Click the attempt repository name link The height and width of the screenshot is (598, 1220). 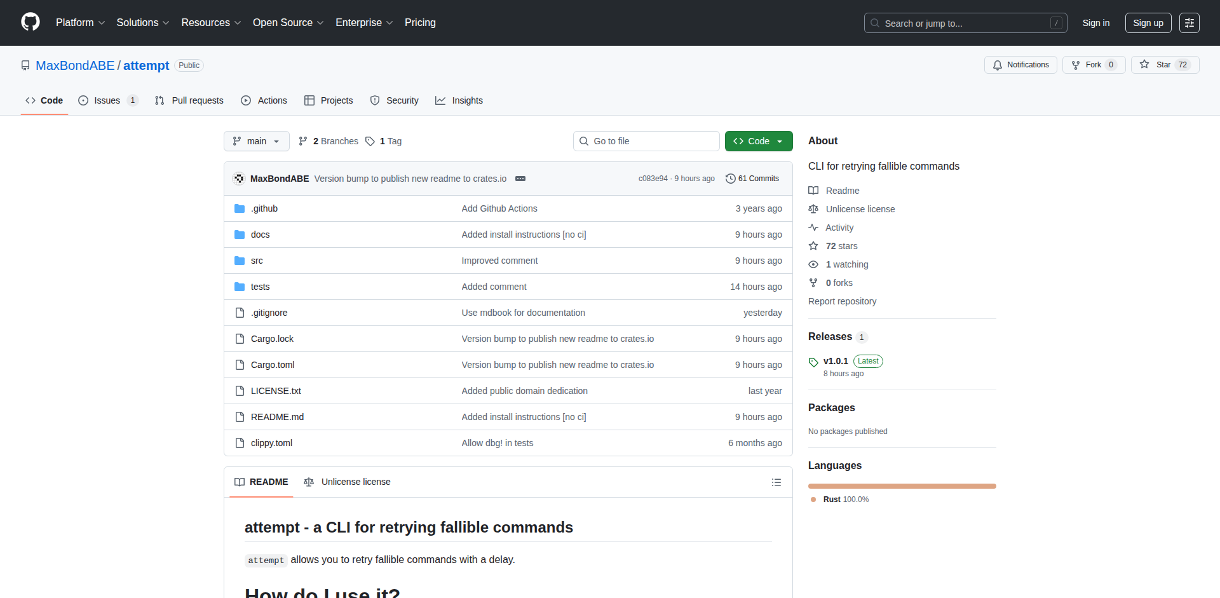146,65
